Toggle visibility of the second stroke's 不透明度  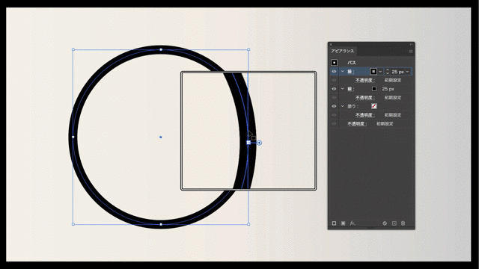point(334,98)
